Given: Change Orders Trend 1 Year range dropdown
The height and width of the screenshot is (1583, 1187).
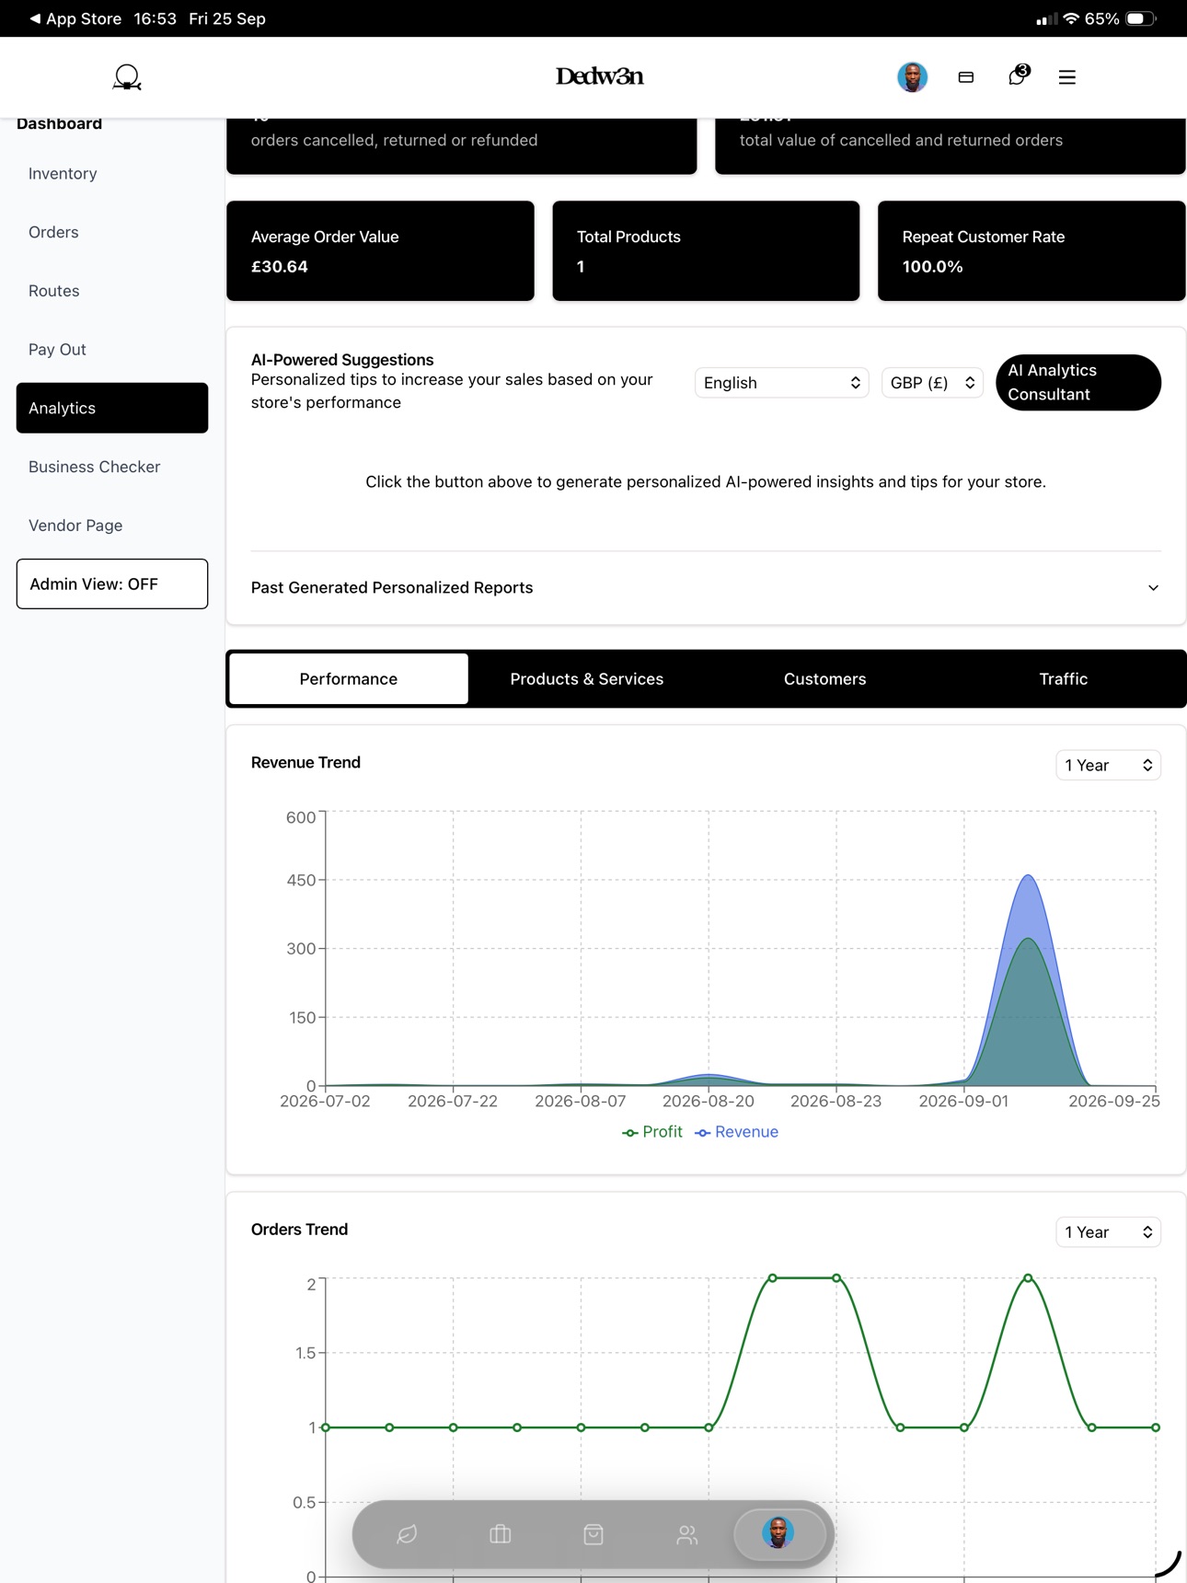Looking at the screenshot, I should [x=1108, y=1231].
